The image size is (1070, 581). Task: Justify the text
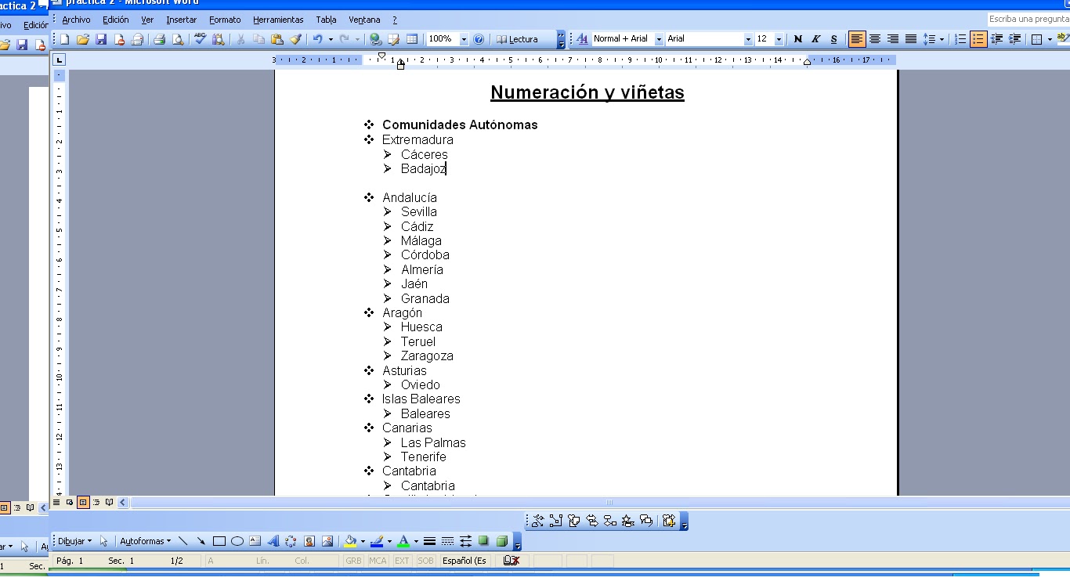[x=911, y=39]
